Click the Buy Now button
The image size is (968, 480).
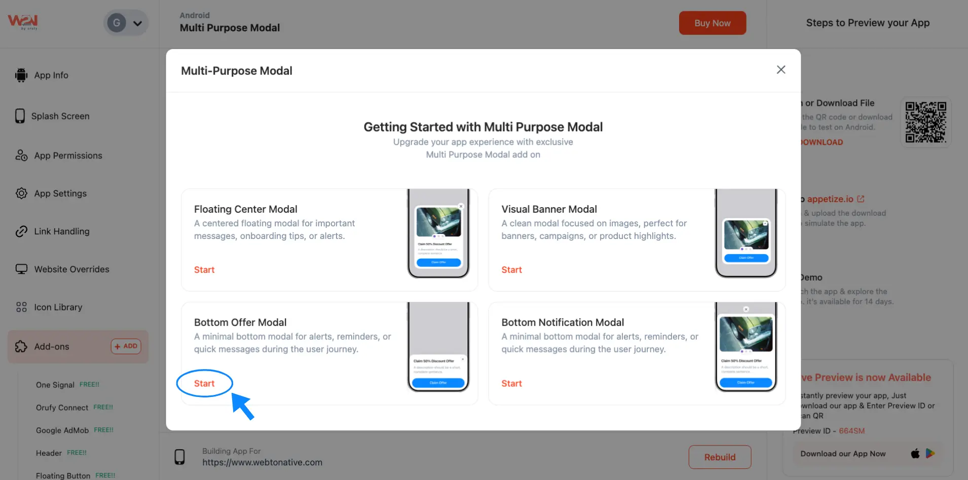point(712,23)
